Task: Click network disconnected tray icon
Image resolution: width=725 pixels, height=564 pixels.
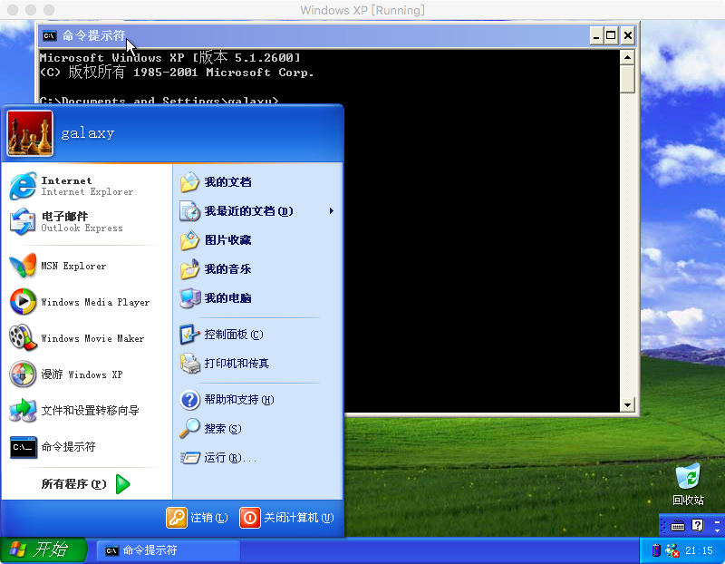Action: [672, 550]
